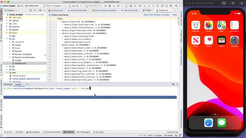Open Health app on simulator
The width and height of the screenshot is (246, 138).
[208, 40]
